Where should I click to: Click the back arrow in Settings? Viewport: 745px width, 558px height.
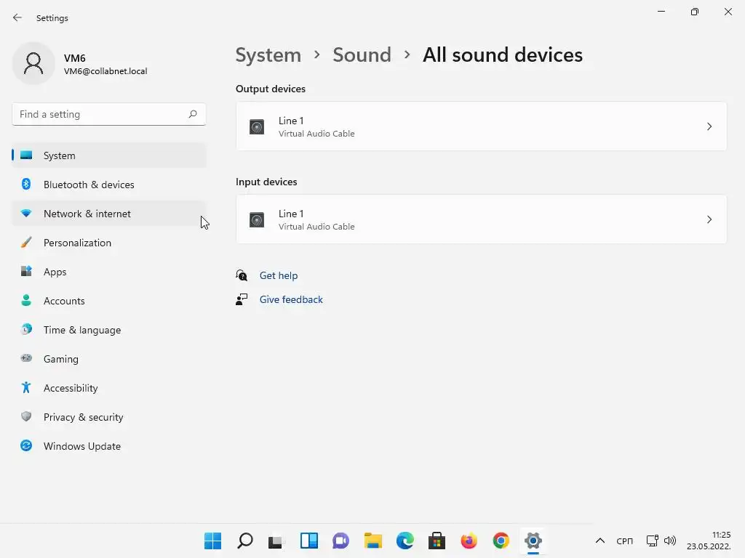coord(17,17)
